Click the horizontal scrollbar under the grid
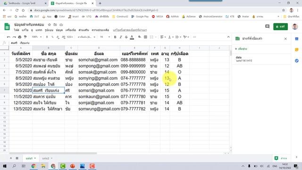Screen dimensions: 302x170 pyautogui.click(x=53, y=153)
